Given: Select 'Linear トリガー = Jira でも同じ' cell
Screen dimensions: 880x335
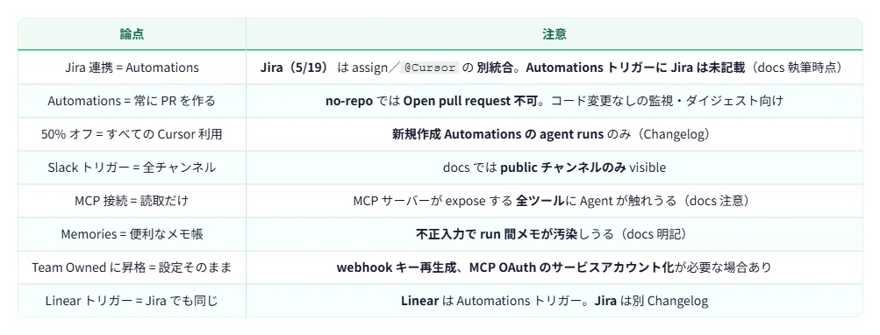Looking at the screenshot, I should click(x=132, y=301).
